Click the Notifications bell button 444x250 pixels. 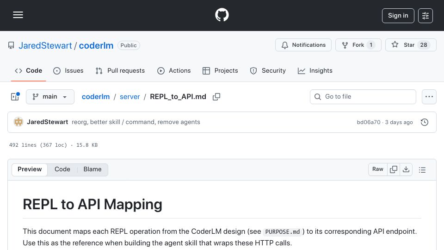(x=303, y=45)
